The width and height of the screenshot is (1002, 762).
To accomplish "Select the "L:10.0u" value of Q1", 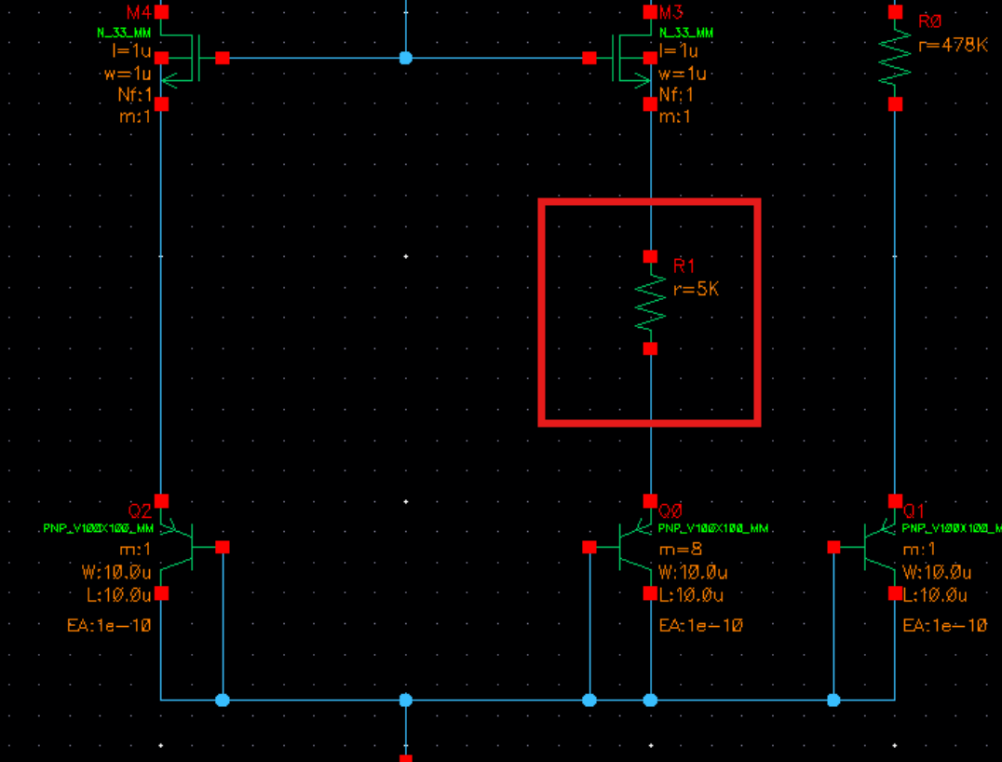I will [936, 595].
